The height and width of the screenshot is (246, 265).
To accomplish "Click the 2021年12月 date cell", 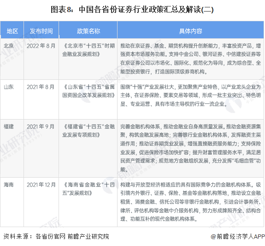I will click(41, 185).
